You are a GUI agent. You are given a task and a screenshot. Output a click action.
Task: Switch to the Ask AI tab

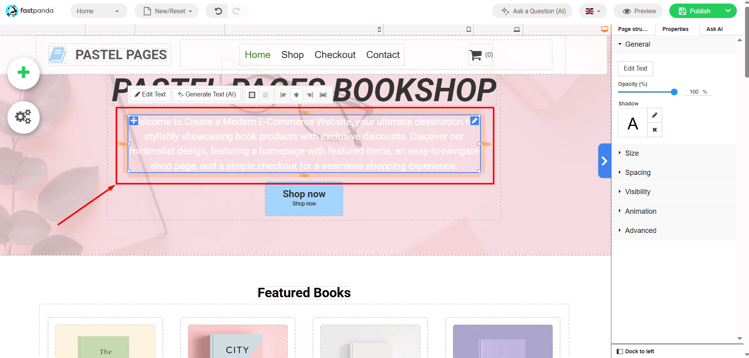tap(714, 29)
